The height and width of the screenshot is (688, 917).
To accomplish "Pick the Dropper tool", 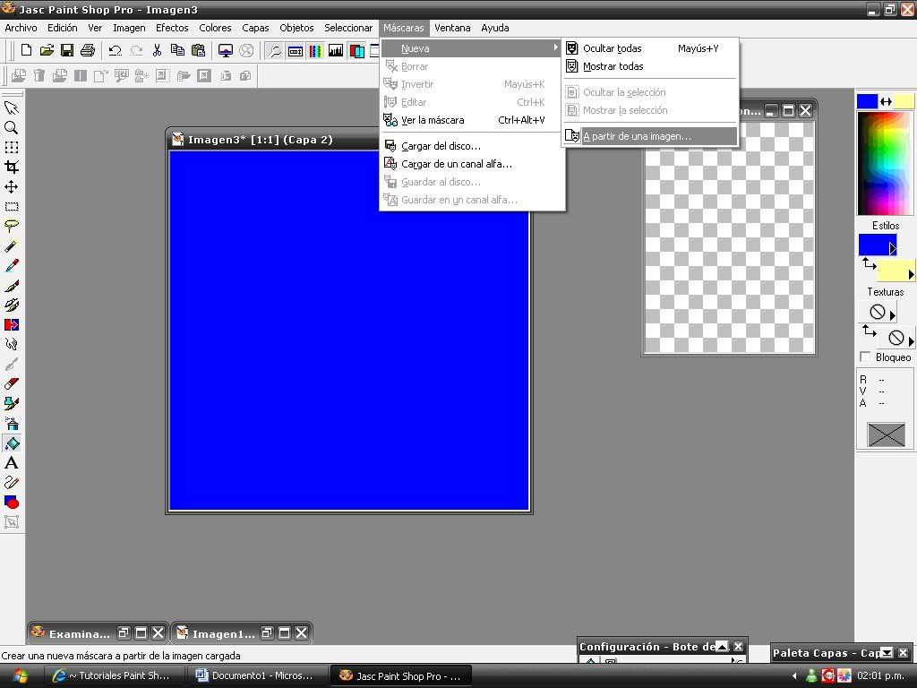I will [x=12, y=266].
